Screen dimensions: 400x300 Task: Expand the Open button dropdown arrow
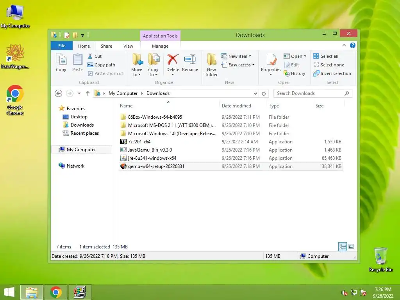click(305, 56)
